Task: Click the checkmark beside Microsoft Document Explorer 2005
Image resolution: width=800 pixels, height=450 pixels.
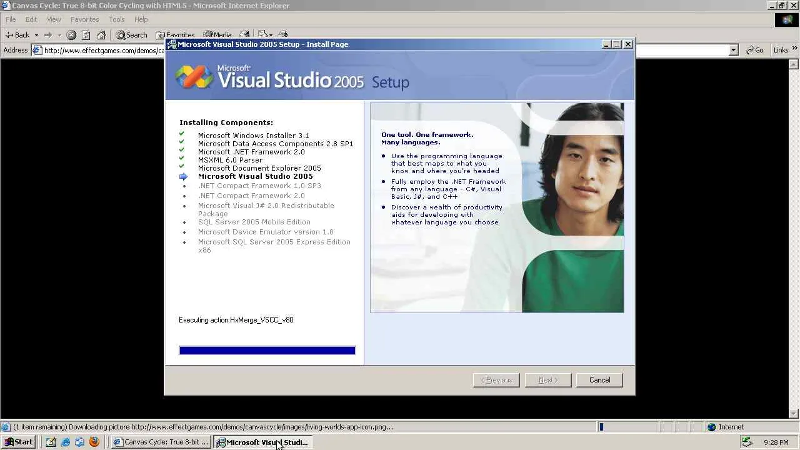Action: pyautogui.click(x=182, y=166)
